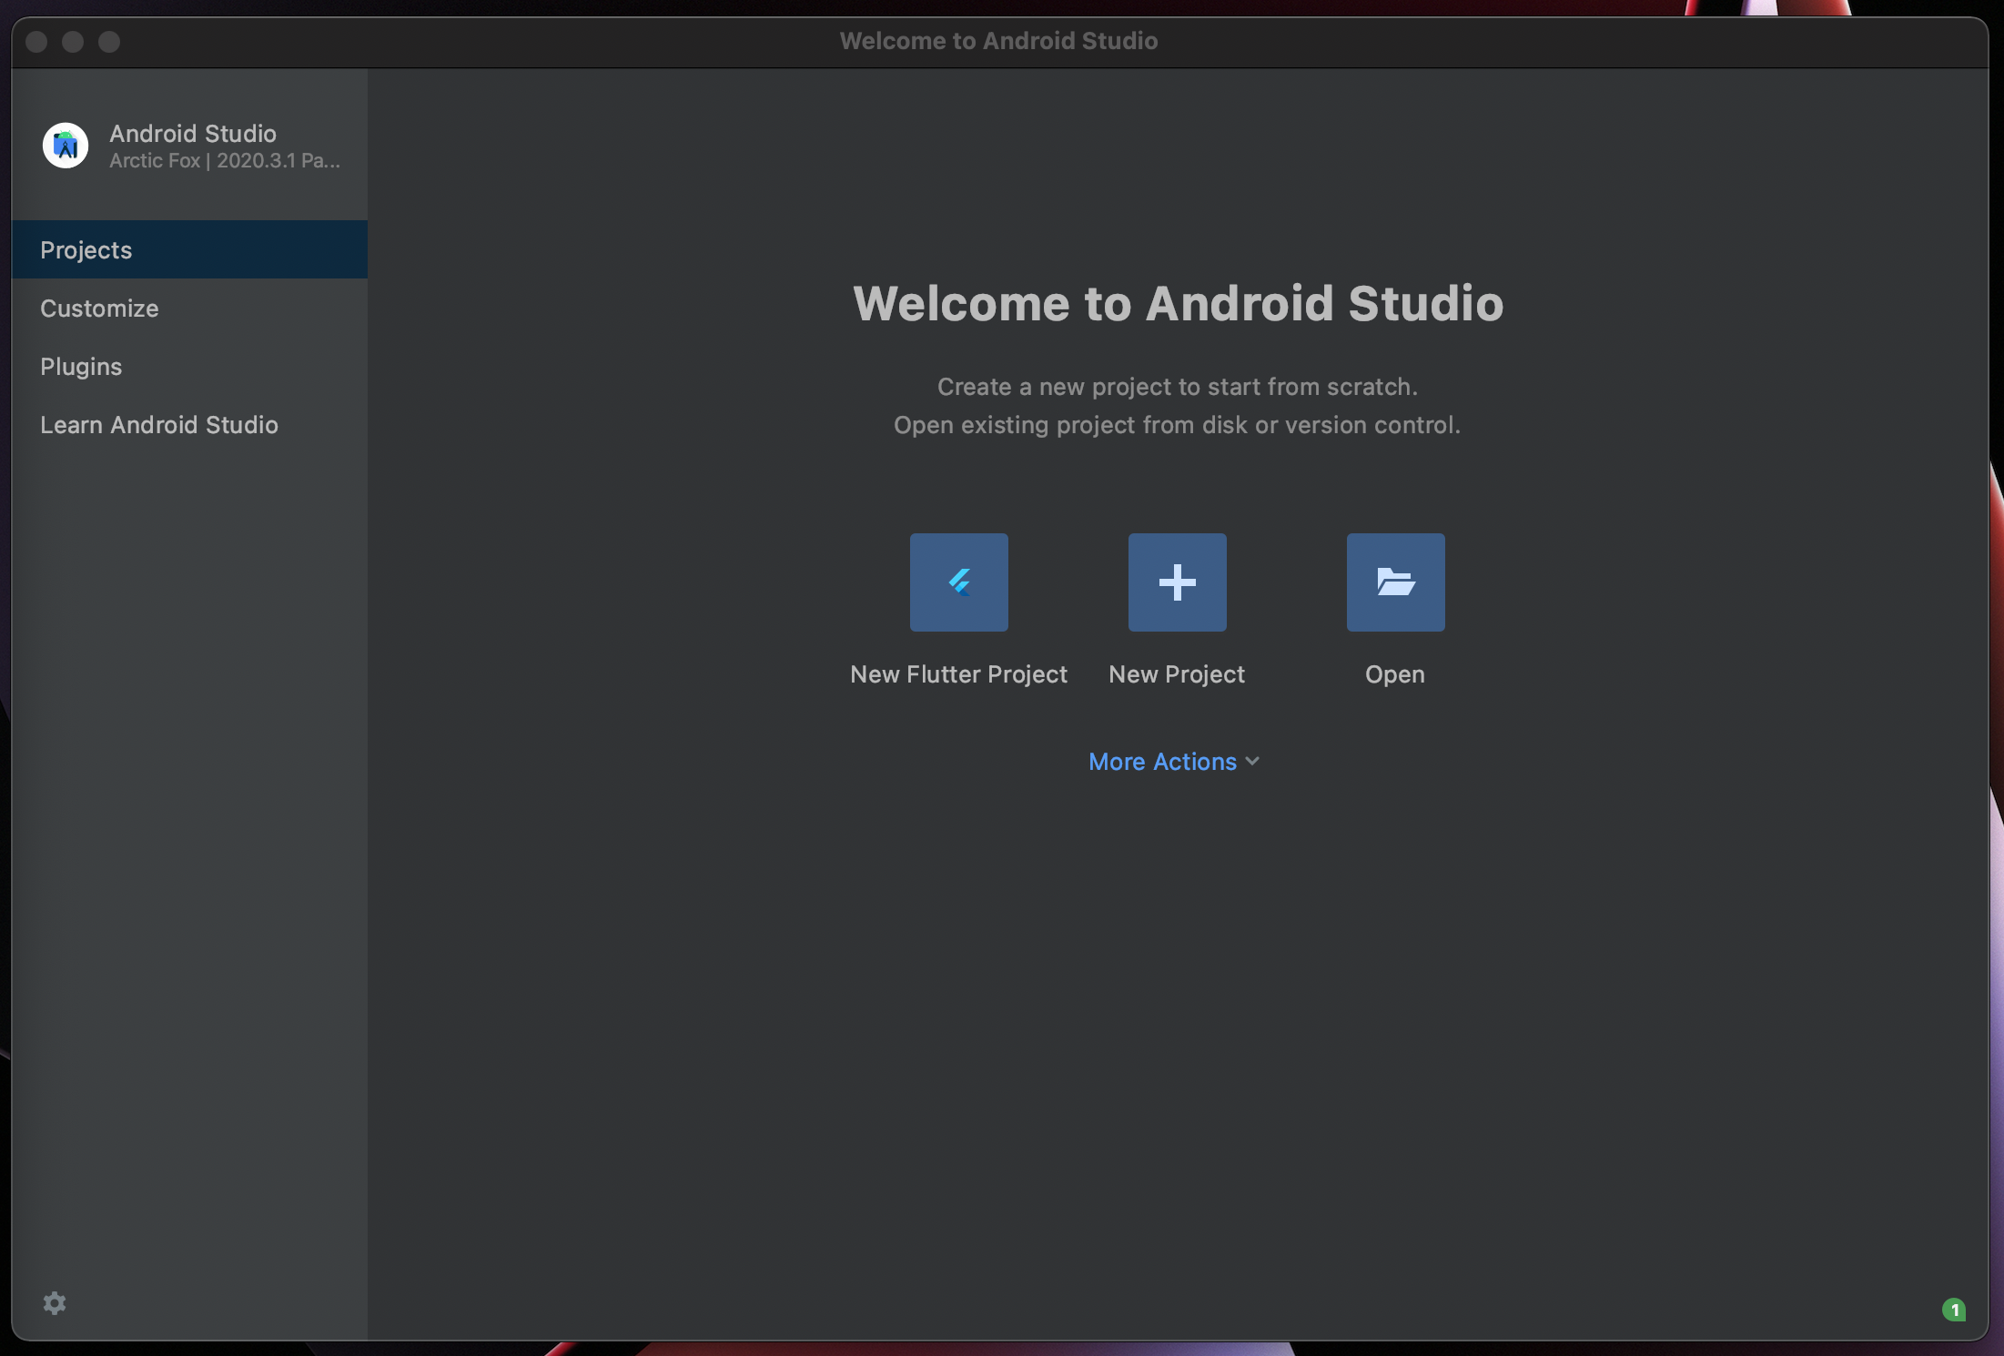Click the New Flutter Project label
This screenshot has height=1356, width=2004.
pyautogui.click(x=958, y=674)
